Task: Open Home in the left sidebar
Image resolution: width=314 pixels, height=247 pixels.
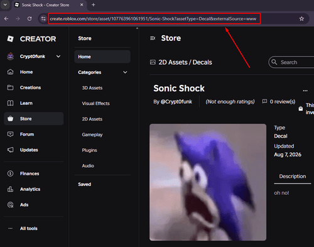Action: point(26,72)
